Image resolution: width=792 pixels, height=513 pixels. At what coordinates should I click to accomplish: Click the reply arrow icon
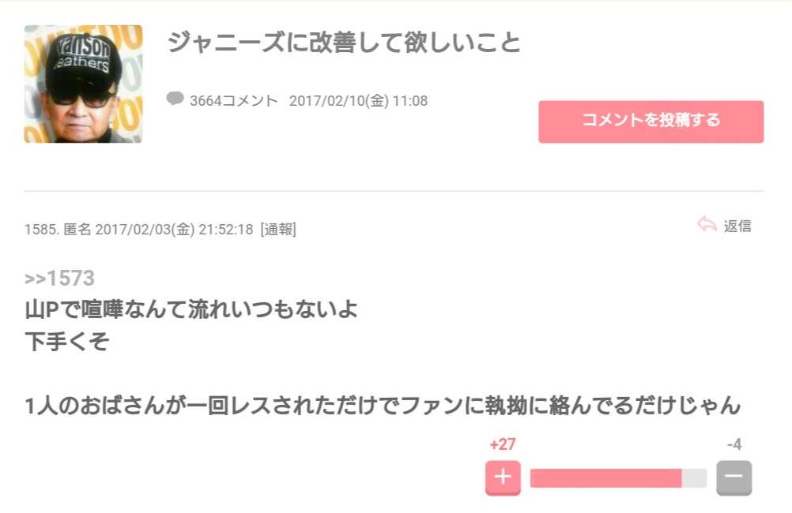coord(707,224)
